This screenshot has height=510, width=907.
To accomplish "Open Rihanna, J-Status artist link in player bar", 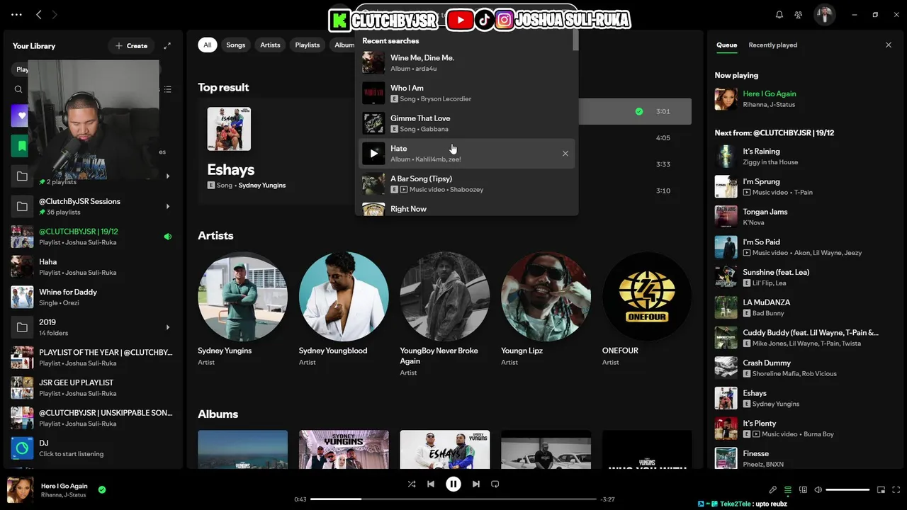I will 64,495.
